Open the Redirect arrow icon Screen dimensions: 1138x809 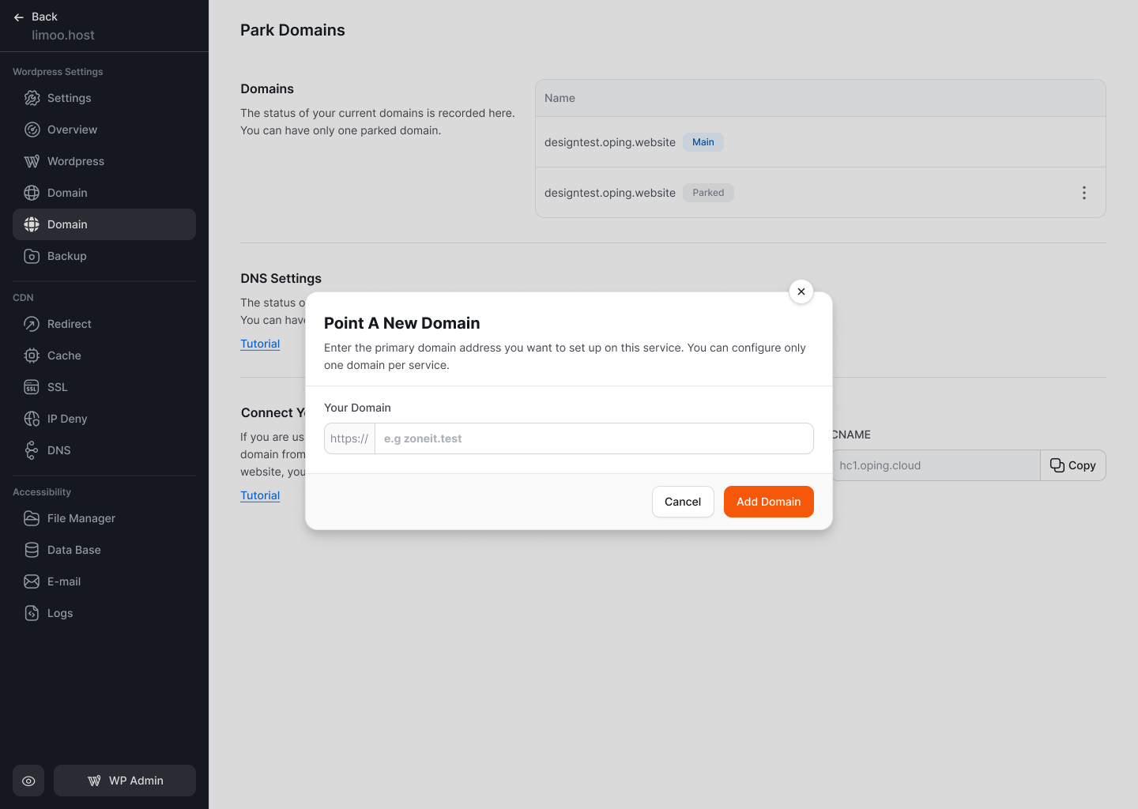point(32,324)
